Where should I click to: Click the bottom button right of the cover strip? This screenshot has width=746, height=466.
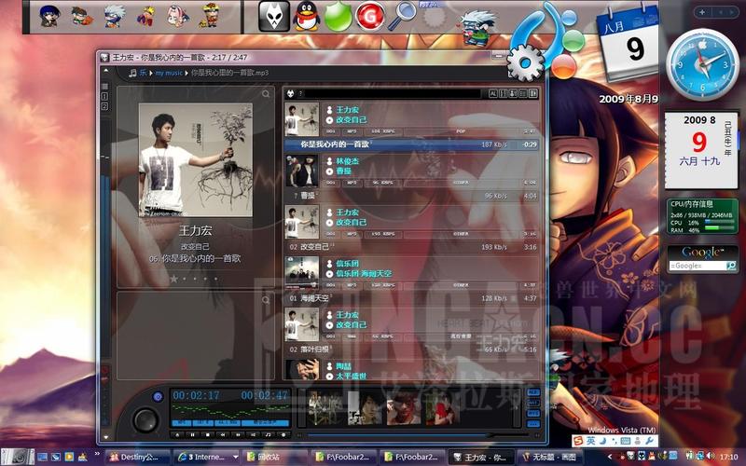533,423
